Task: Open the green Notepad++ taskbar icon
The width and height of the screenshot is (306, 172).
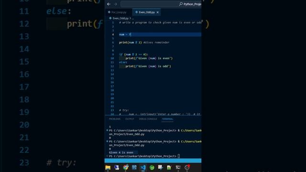Action: click(169, 168)
